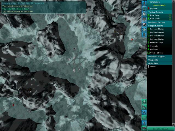The image size is (175, 131).
Task: Click the green pad icon beside Vehicle Station
Action: click(x=148, y=53)
